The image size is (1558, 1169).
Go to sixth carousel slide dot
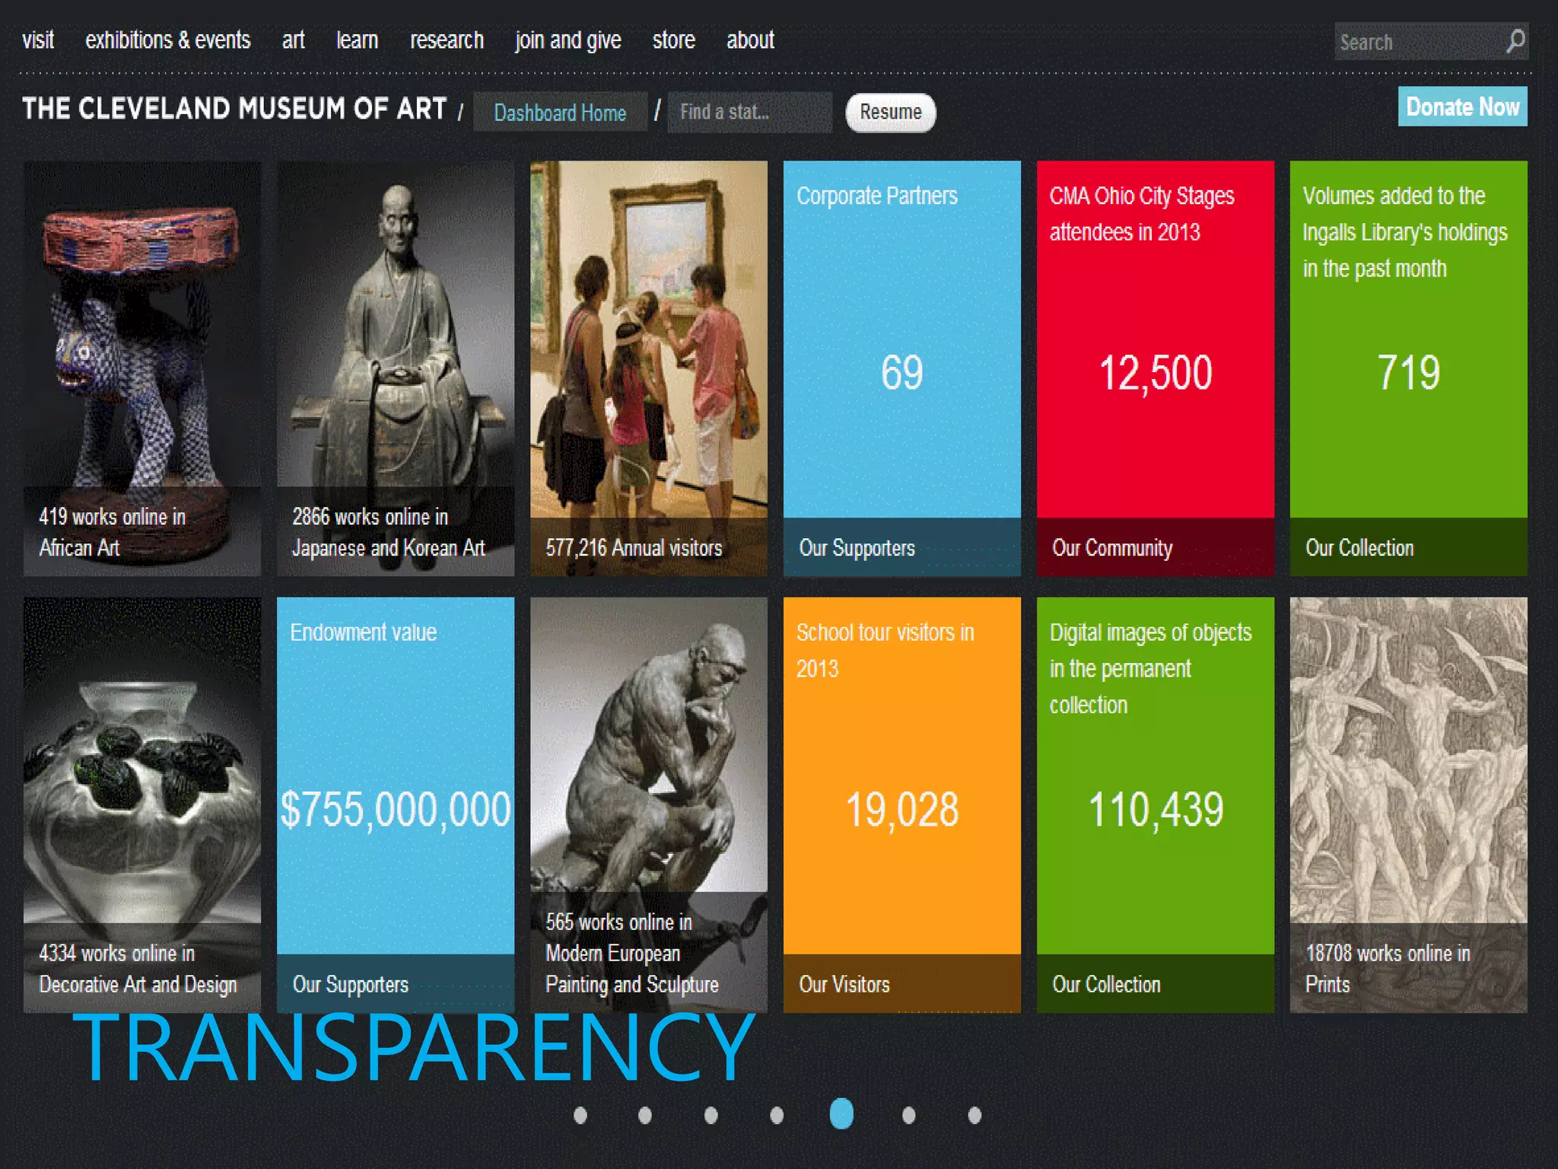[x=908, y=1115]
